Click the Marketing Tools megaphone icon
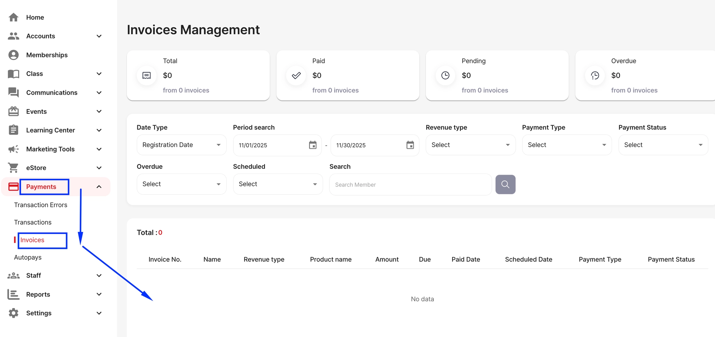This screenshot has width=715, height=337. (14, 149)
